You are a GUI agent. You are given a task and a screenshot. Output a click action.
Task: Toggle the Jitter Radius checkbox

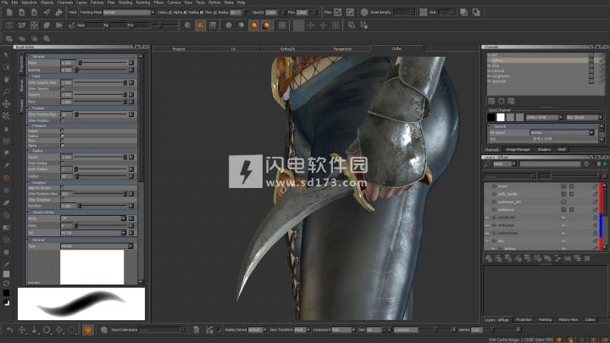click(x=62, y=163)
